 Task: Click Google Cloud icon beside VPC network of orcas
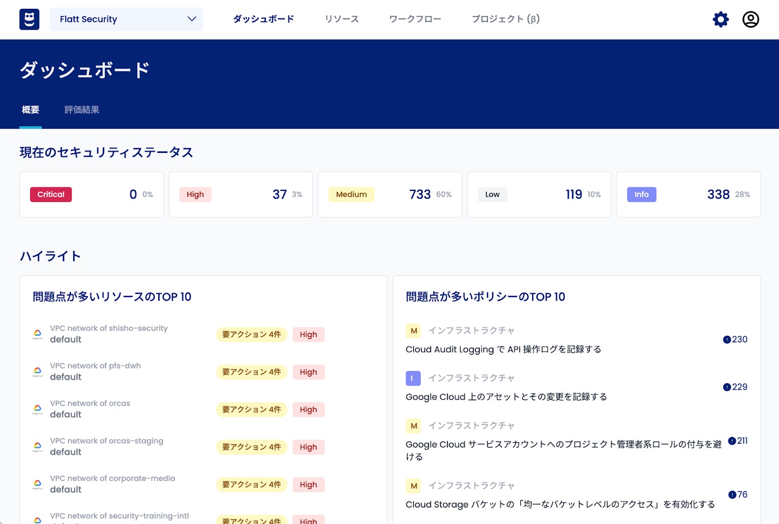(x=37, y=409)
